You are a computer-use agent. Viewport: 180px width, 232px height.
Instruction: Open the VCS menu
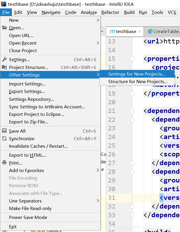pos(172,12)
